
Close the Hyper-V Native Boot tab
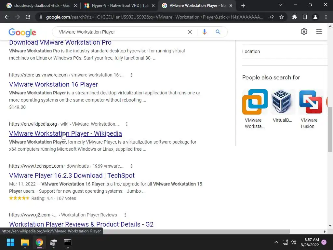[153, 6]
